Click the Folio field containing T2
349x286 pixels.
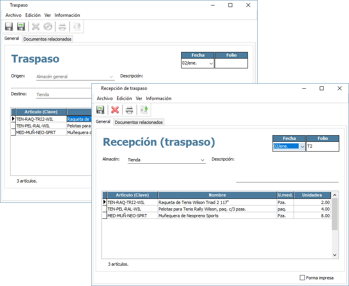click(x=322, y=147)
